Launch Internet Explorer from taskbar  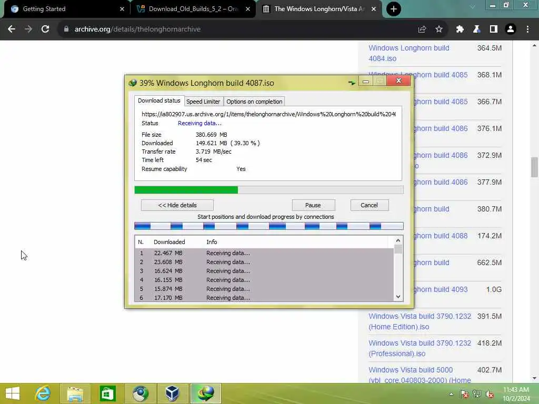[x=43, y=393]
